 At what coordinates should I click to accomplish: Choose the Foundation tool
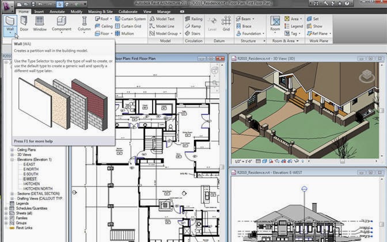(249, 33)
